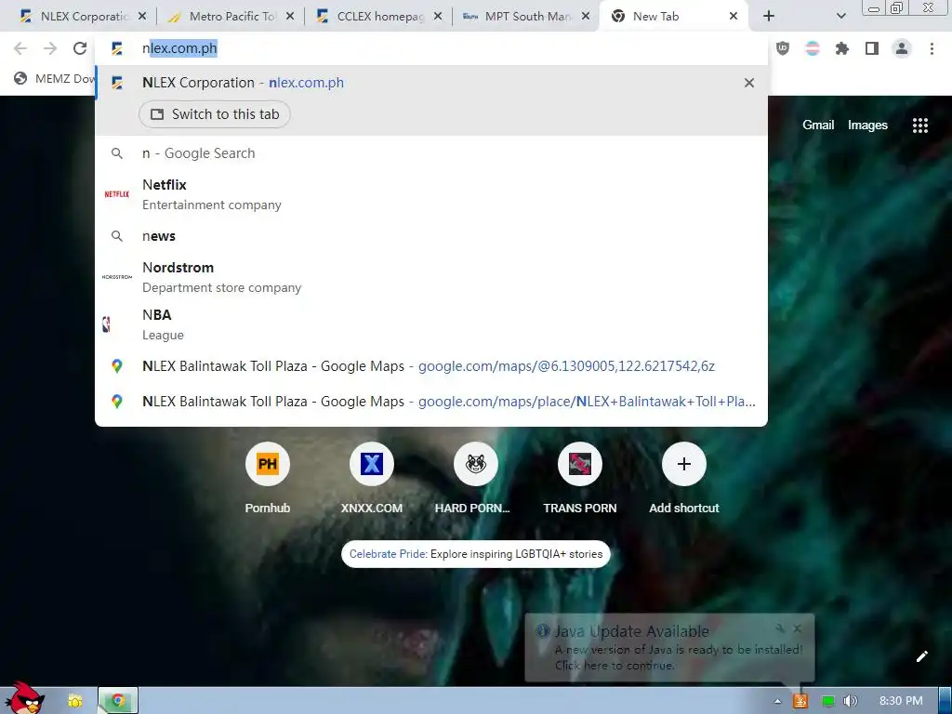Choose the 'news' search suggestion
This screenshot has height=714, width=952.
[x=431, y=236]
